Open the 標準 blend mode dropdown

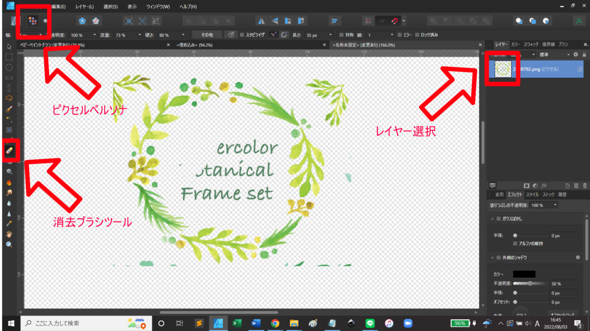[x=554, y=55]
